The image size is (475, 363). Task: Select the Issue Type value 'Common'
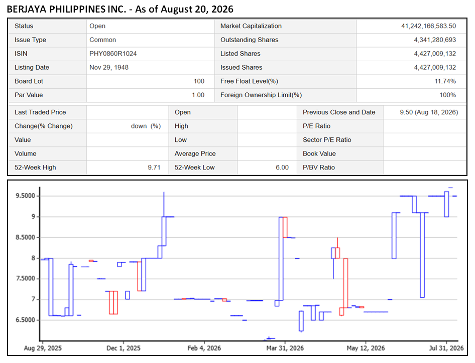102,40
